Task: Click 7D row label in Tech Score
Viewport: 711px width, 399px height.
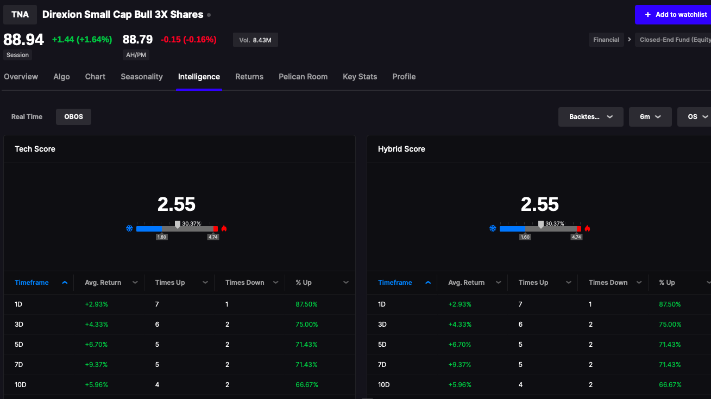Action: click(x=19, y=365)
